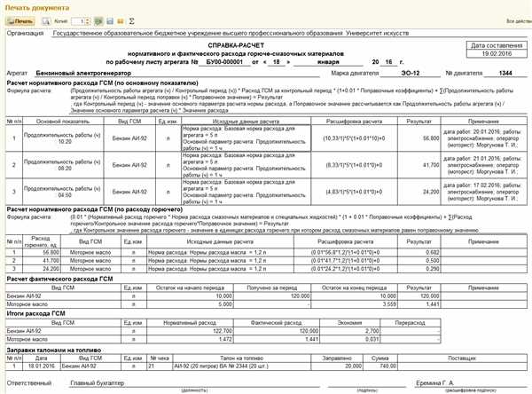Click the orange grid toolbar icon
Screen dimensions: 532x394
pos(120,21)
